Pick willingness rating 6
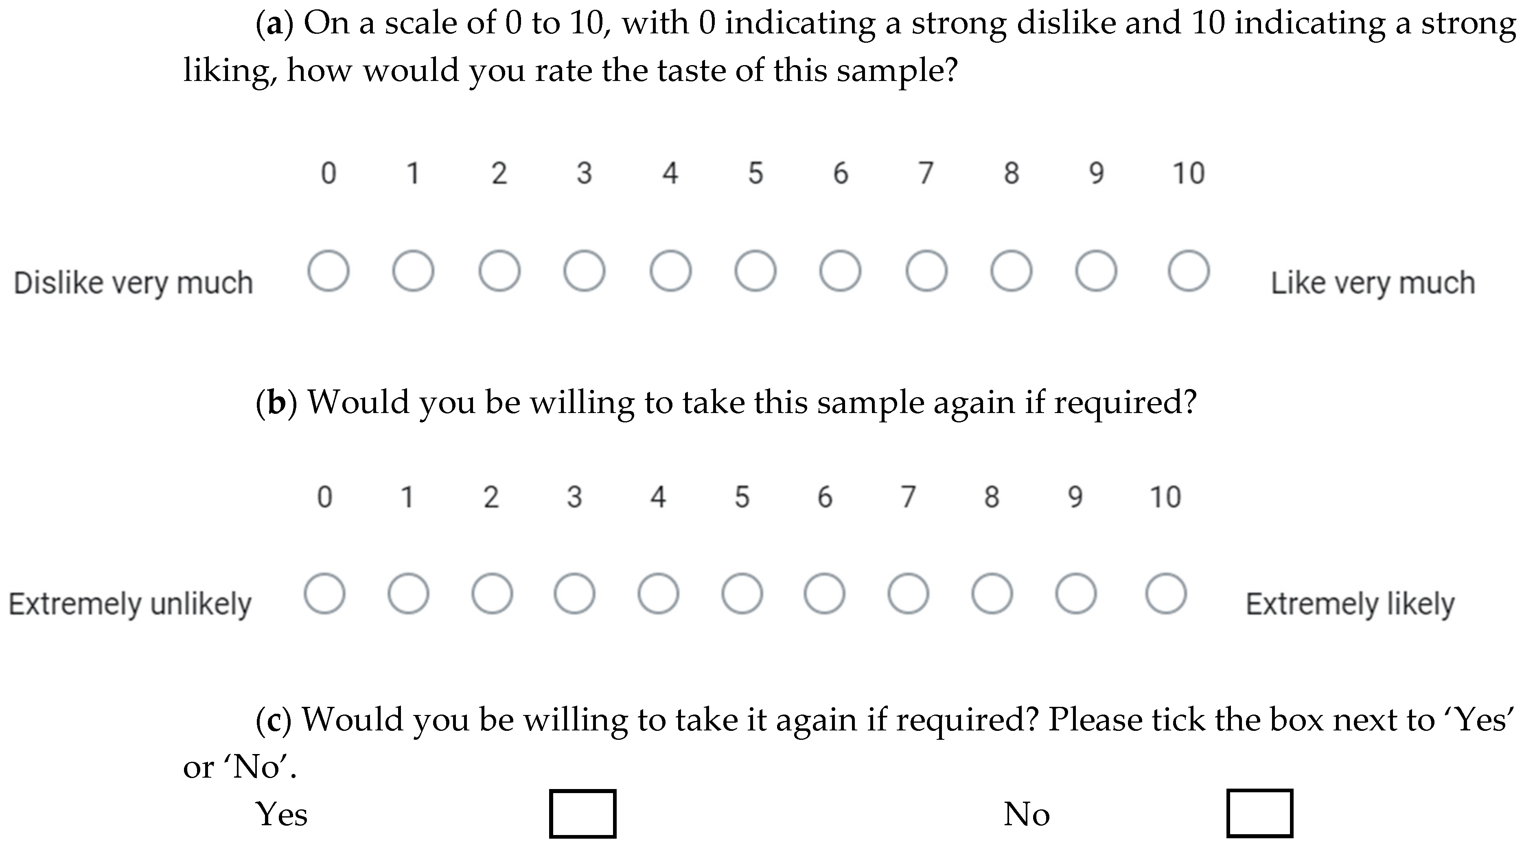 click(824, 593)
